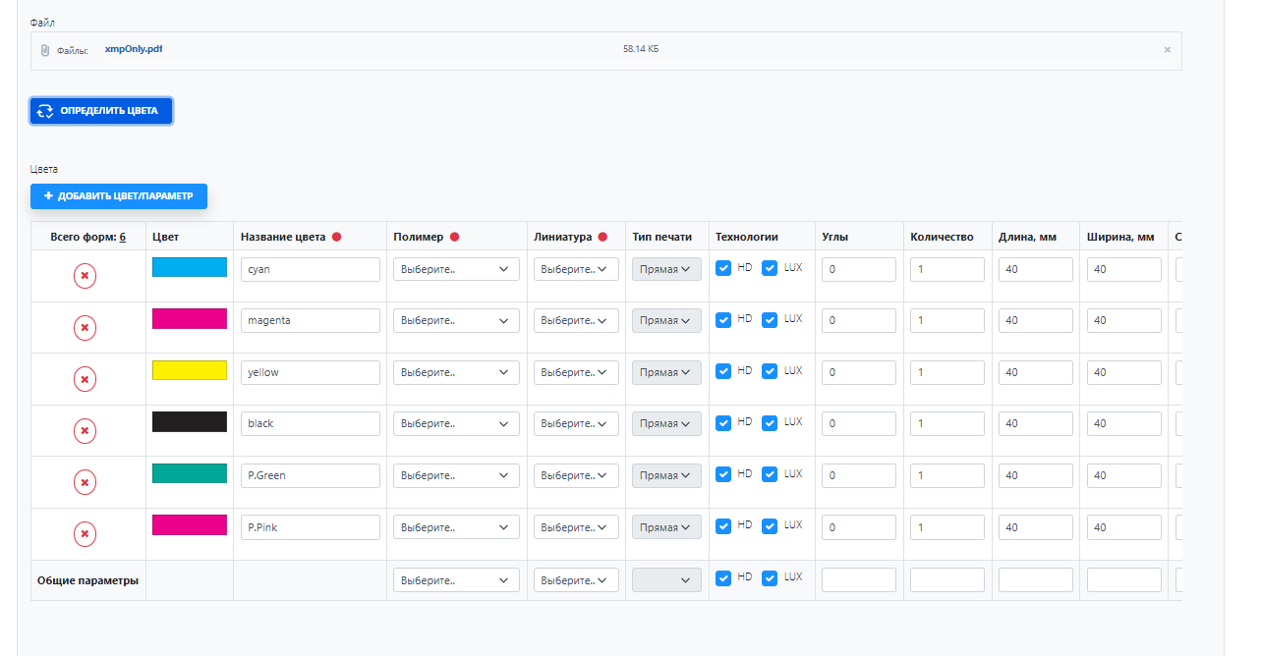Click Добавить цвет/параметр button
This screenshot has height=656, width=1261.
119,196
